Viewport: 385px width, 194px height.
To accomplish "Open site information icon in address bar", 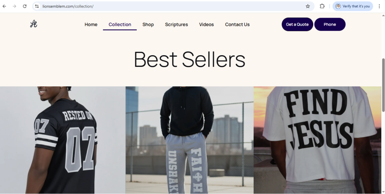I will click(37, 6).
